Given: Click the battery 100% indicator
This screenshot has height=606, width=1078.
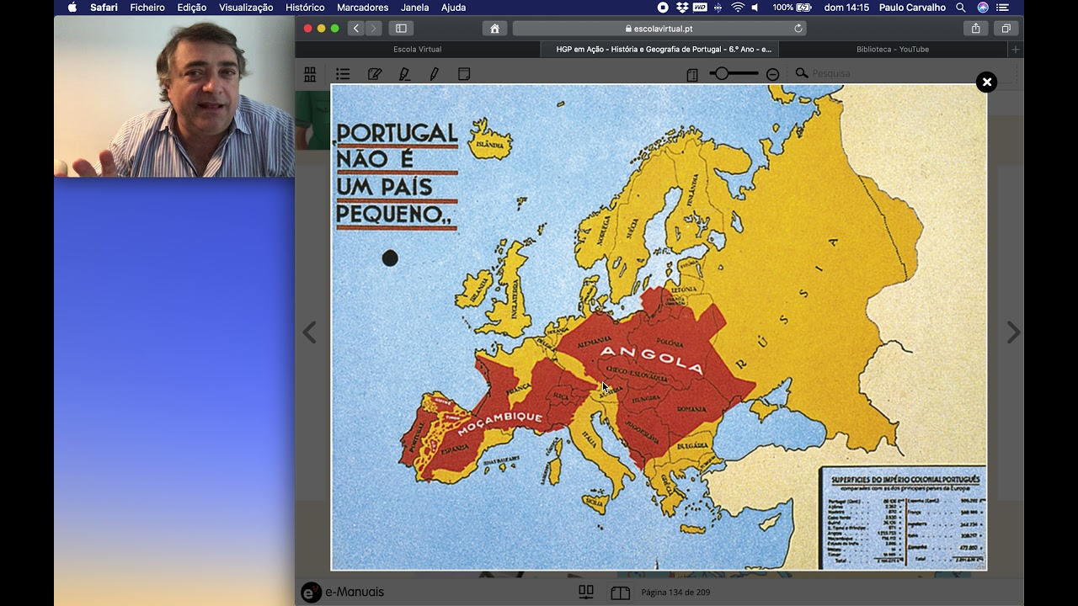Looking at the screenshot, I should pyautogui.click(x=792, y=8).
